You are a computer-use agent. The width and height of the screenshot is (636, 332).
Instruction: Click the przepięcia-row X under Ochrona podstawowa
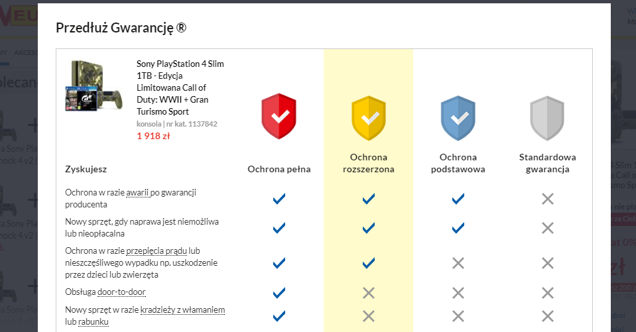click(x=458, y=263)
